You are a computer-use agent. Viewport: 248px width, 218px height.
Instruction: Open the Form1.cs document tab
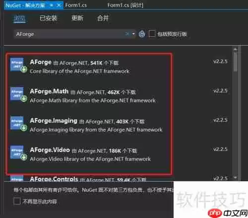(76, 5)
